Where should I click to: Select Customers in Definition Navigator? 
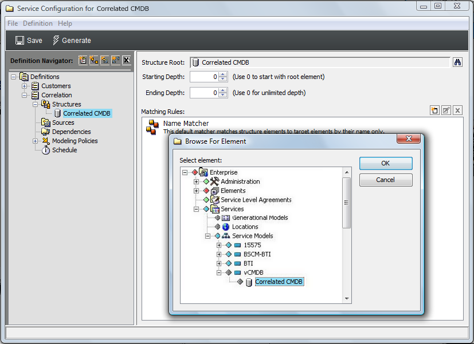tap(56, 86)
